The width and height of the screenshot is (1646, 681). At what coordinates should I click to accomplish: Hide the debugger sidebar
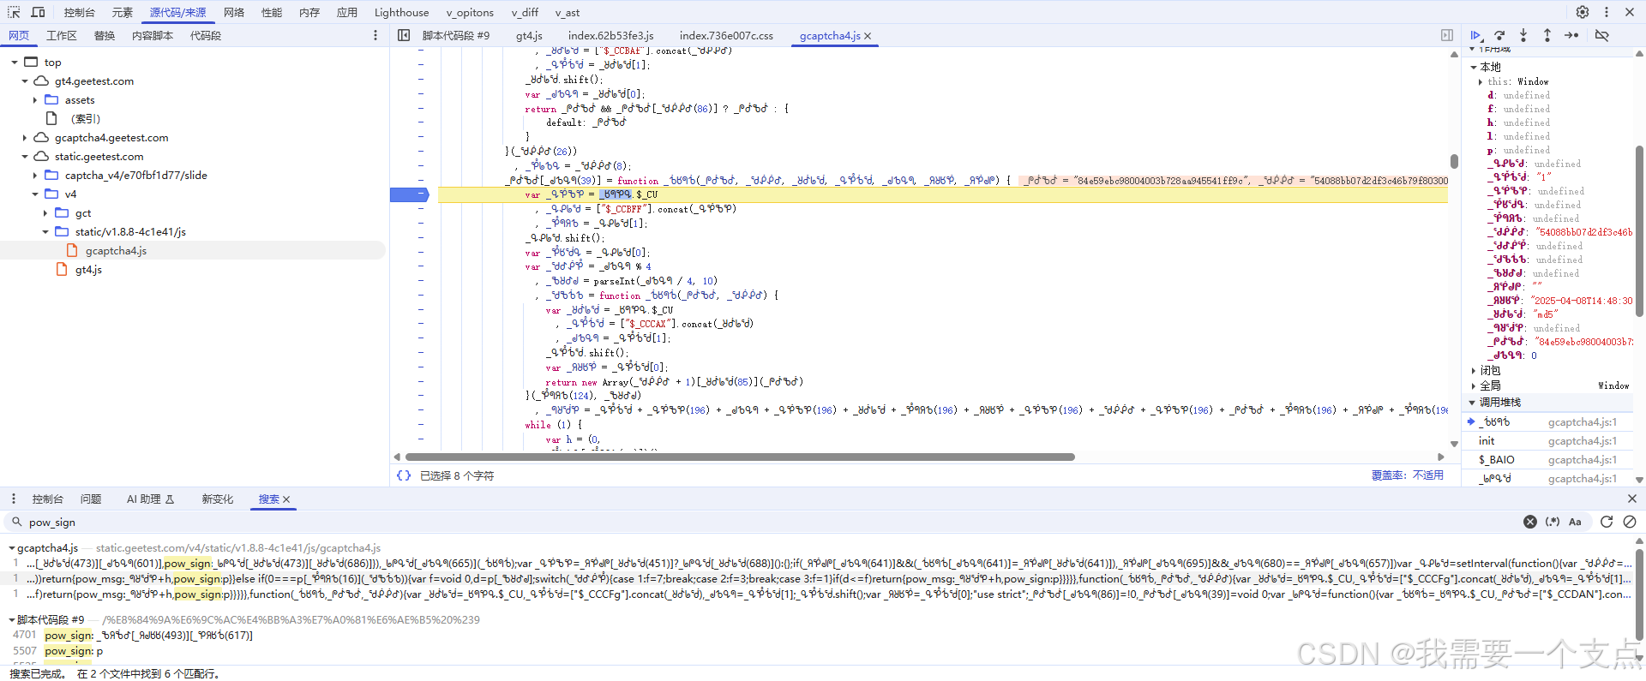tap(1447, 35)
